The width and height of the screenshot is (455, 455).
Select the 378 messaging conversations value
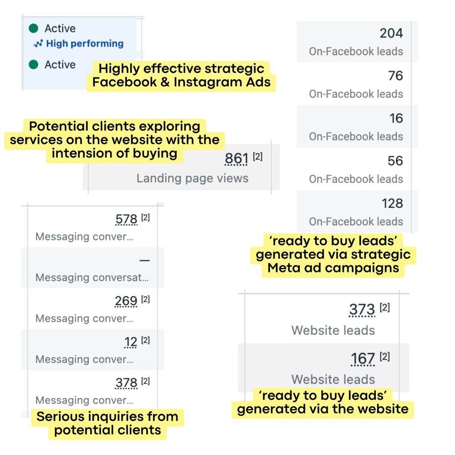coord(126,383)
